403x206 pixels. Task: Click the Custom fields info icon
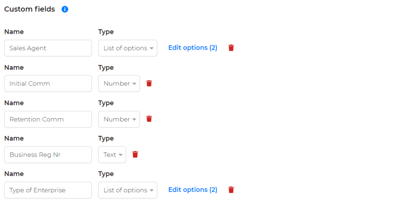pos(65,9)
